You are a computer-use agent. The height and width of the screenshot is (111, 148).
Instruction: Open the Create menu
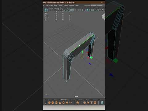[x=51, y=6]
